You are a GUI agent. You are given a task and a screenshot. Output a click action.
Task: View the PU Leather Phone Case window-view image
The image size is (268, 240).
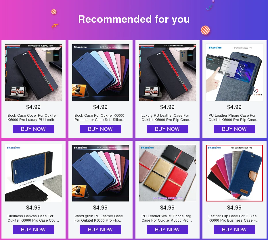(235, 72)
